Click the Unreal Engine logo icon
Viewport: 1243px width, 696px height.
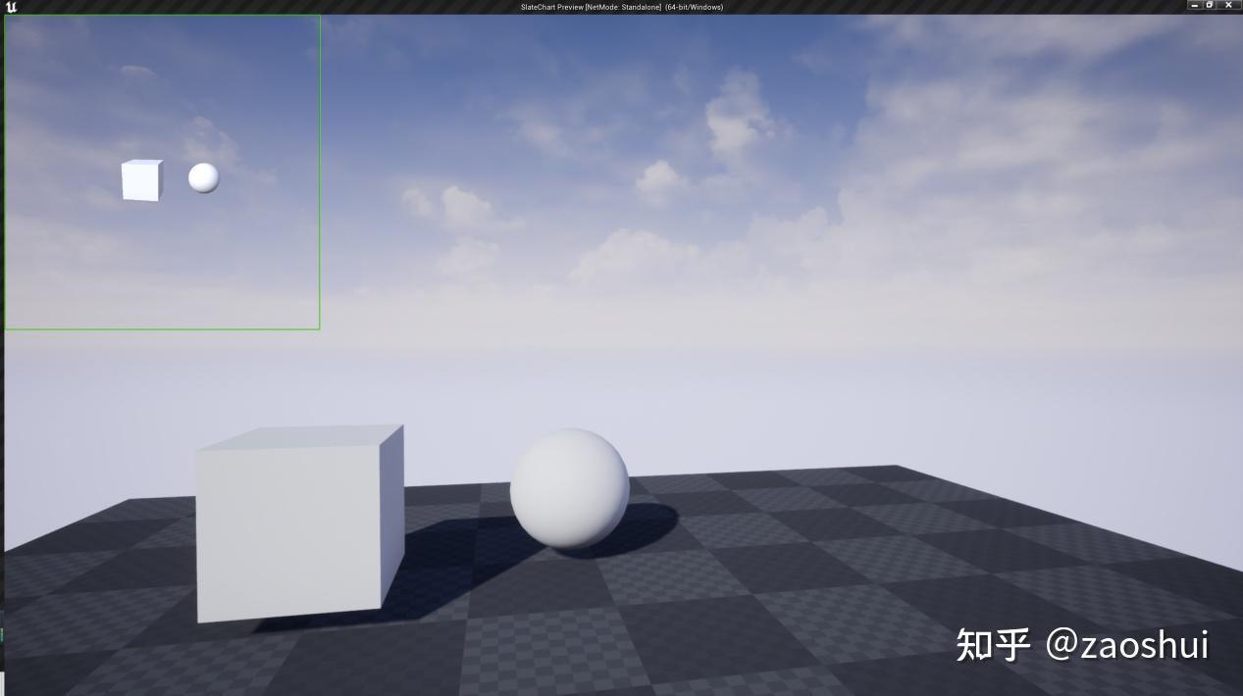tap(10, 6)
